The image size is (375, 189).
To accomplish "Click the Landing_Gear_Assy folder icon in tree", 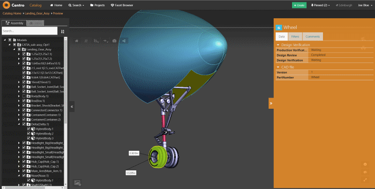I will coord(24,49).
